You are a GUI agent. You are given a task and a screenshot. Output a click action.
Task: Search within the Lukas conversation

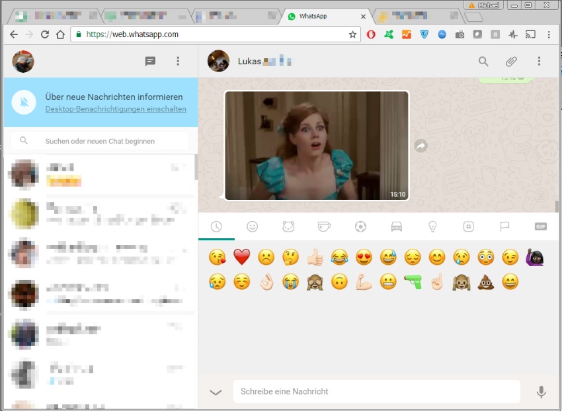click(483, 62)
